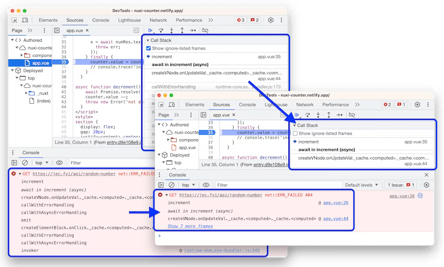This screenshot has width=444, height=267.
Task: Close app.vue tab in back window
Action: pyautogui.click(x=87, y=30)
